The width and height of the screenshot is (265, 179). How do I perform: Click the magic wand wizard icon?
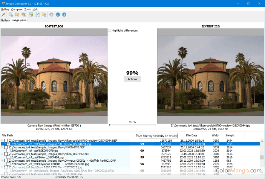[4, 15]
